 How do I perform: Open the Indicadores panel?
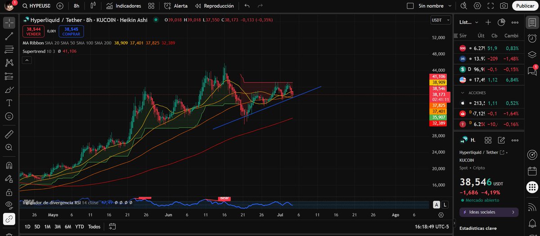click(x=124, y=6)
